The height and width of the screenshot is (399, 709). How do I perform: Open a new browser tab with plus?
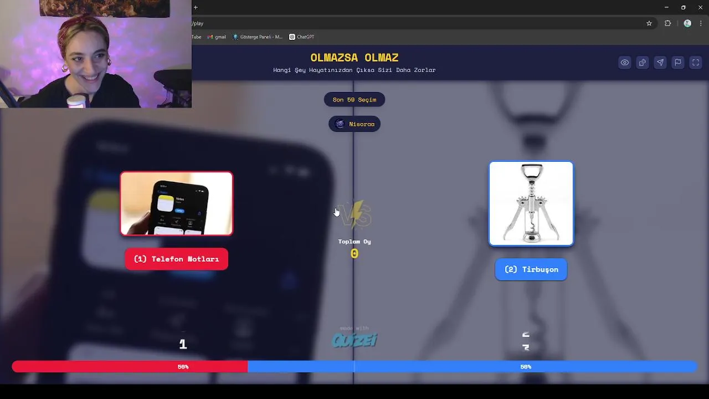click(x=196, y=7)
